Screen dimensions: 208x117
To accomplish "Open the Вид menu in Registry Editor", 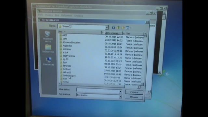I will 57,15.
